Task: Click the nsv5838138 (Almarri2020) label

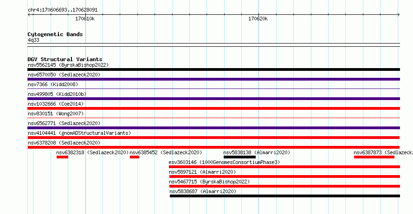Action: 257,152
